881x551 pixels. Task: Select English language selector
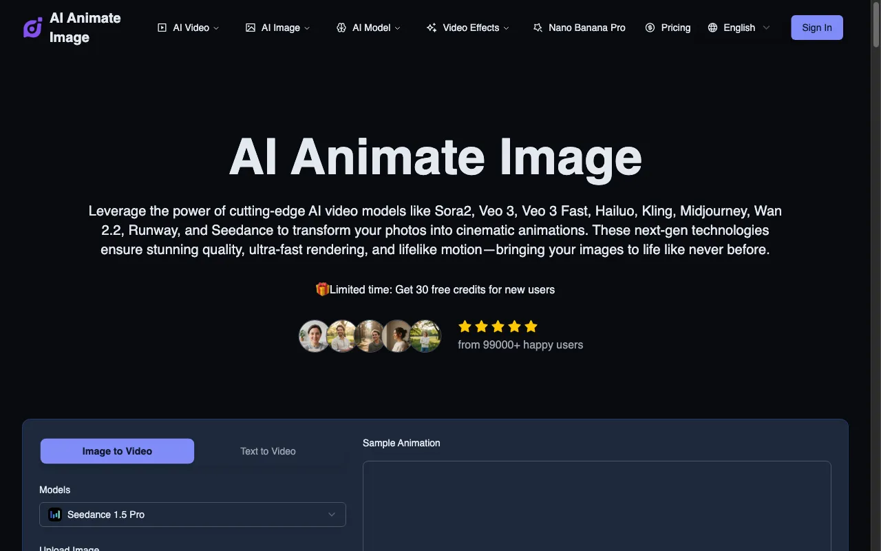click(739, 28)
